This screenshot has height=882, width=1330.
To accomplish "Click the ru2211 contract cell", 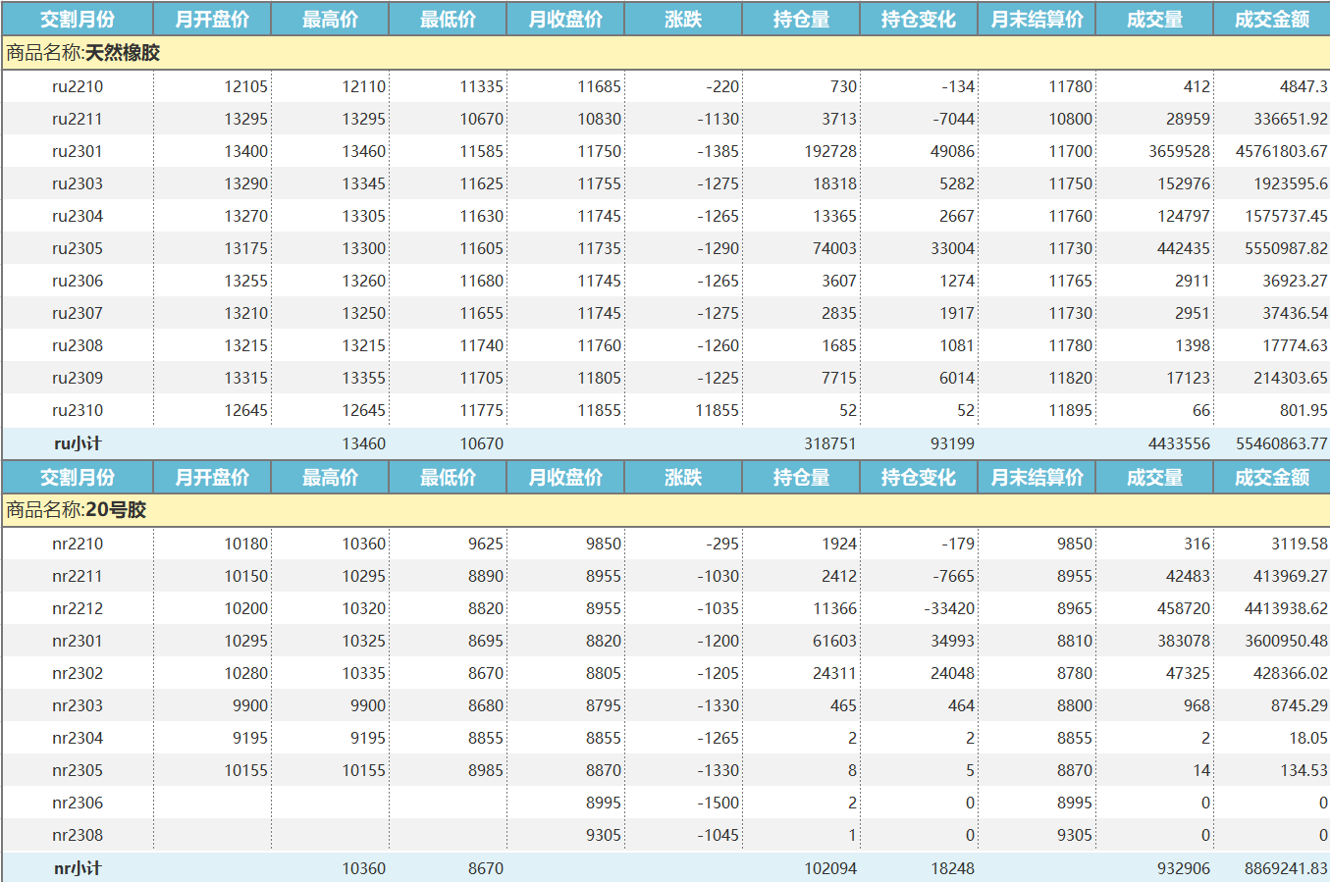I will 78,119.
